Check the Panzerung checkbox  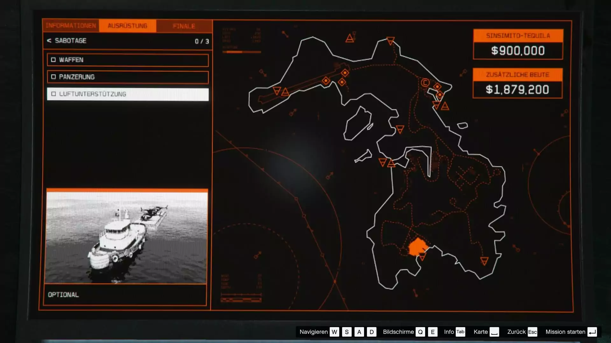[x=53, y=77]
